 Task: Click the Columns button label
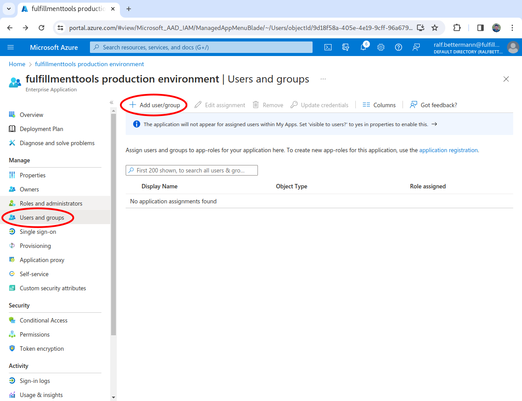pyautogui.click(x=384, y=105)
